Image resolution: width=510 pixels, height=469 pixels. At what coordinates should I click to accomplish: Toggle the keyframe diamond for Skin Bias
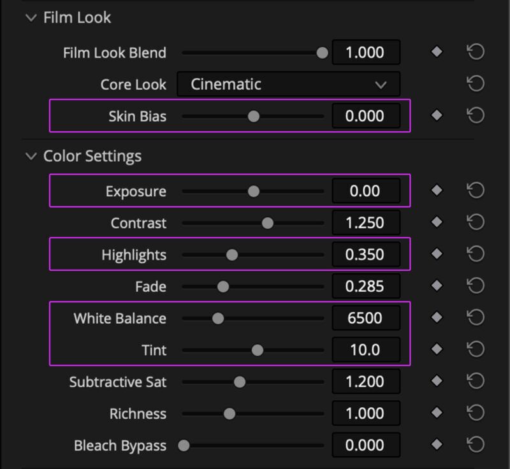[438, 116]
